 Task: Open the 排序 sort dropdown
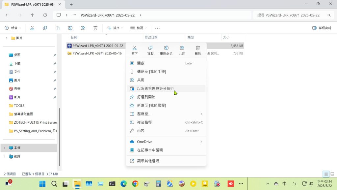[x=115, y=28]
